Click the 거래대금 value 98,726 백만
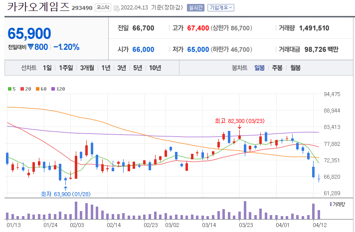The width and height of the screenshot is (355, 232). (321, 49)
